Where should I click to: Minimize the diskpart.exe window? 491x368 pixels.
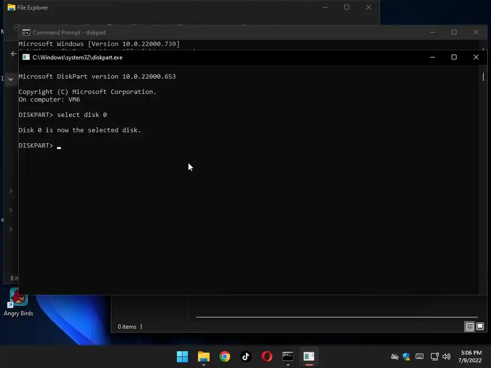click(x=433, y=57)
